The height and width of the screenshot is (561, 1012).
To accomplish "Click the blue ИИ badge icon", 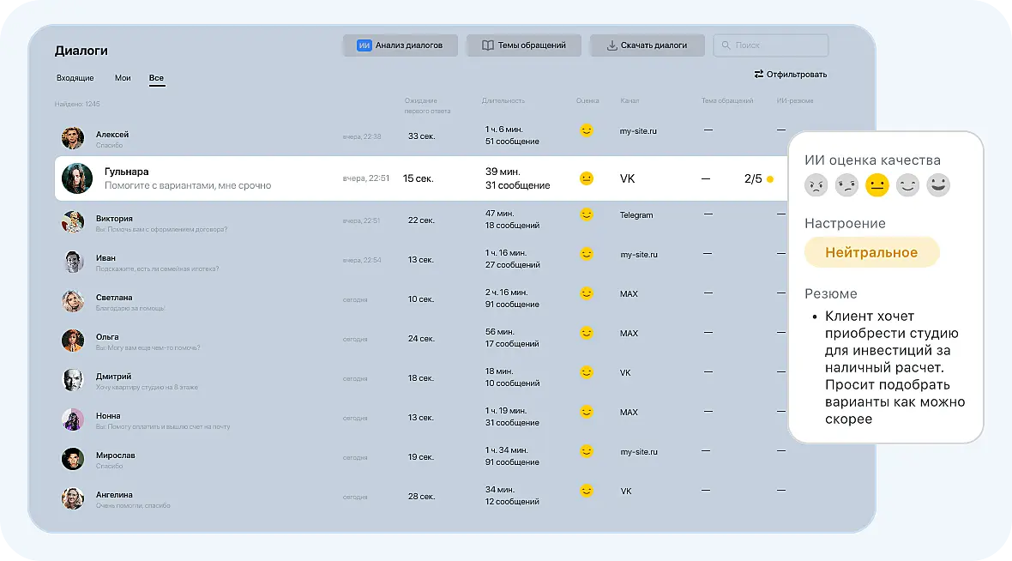I will [364, 45].
